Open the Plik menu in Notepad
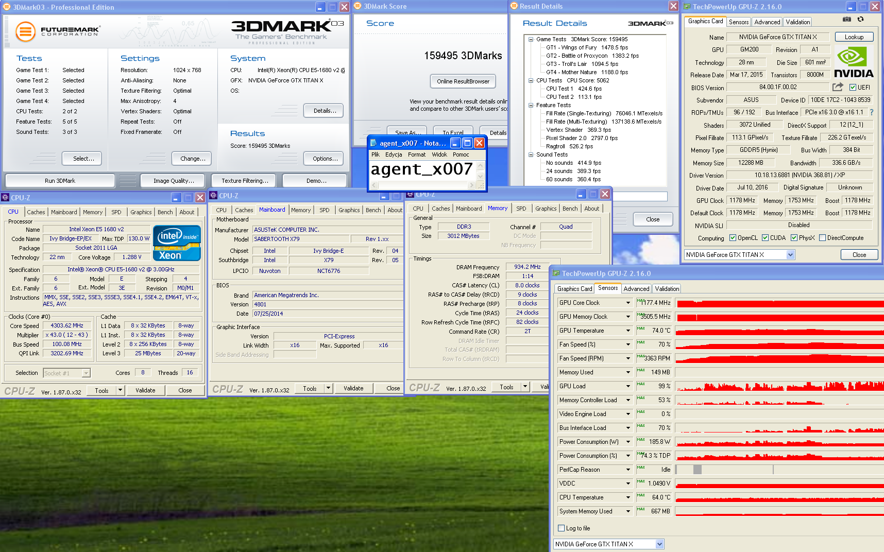The width and height of the screenshot is (884, 552). click(376, 154)
